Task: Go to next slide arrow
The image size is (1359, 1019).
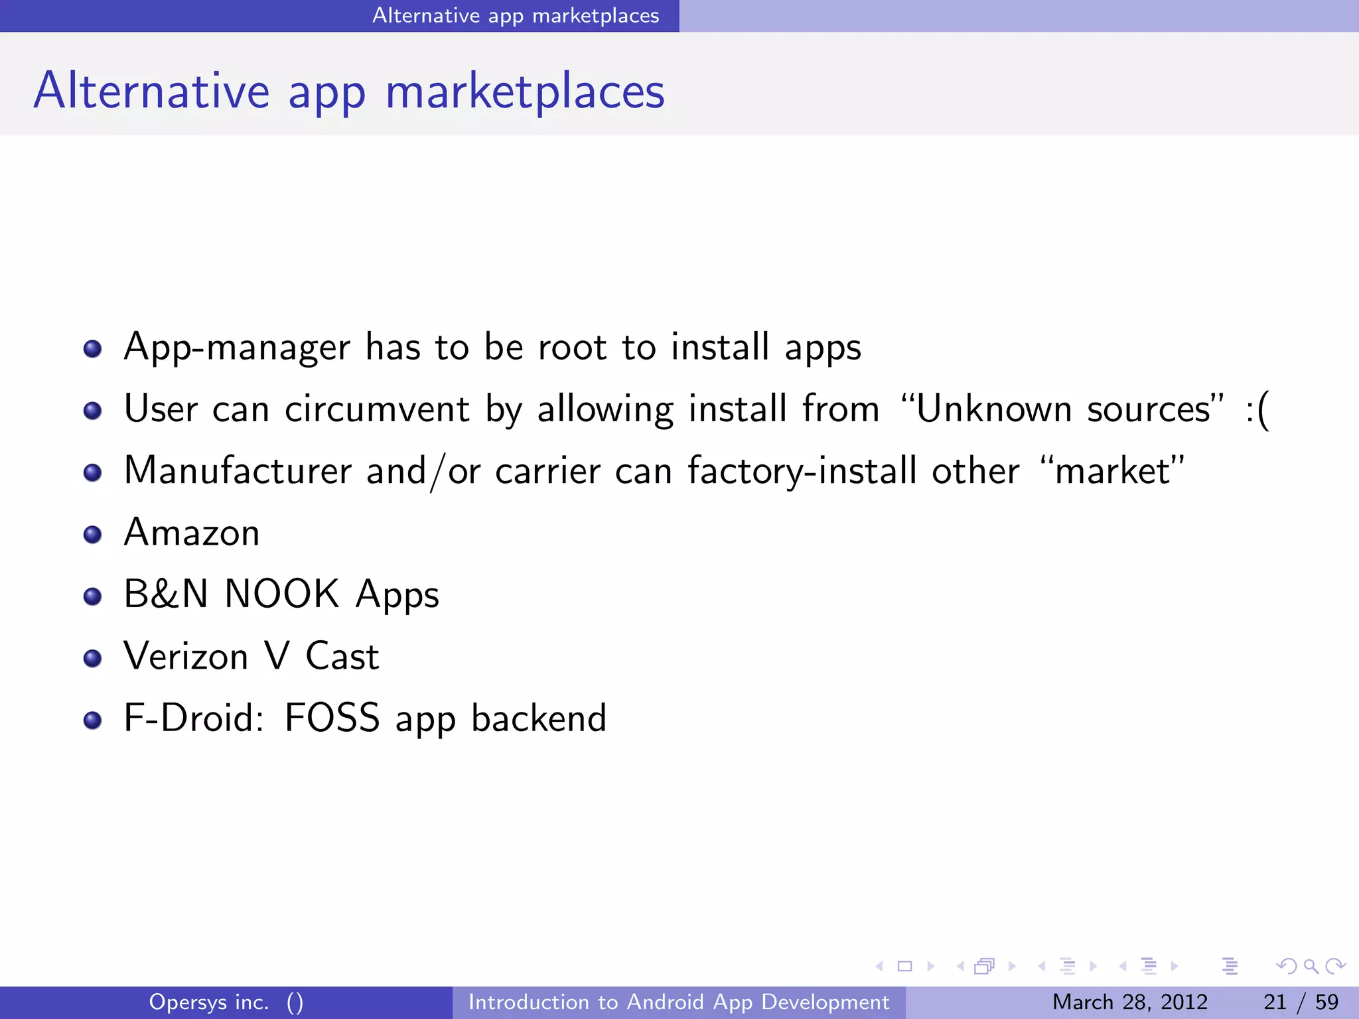Action: point(930,967)
